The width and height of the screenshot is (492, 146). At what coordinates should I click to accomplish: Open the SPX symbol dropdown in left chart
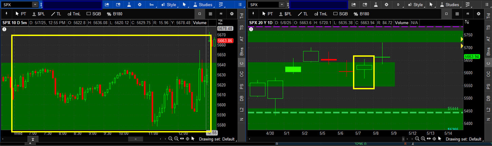tap(35, 5)
